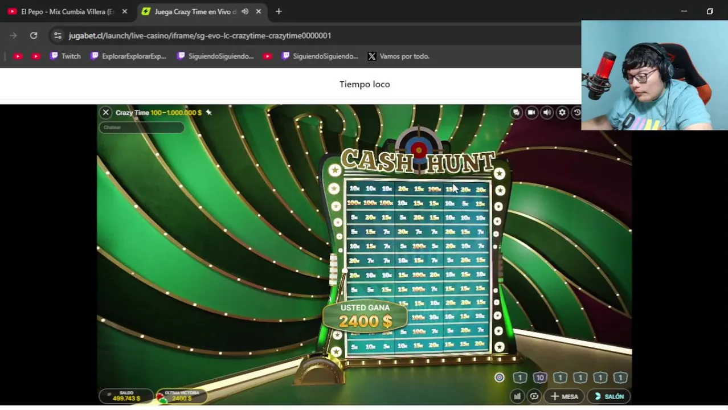Screen dimensions: 728x410
Task: Open the statistics bar chart icon
Action: point(517,396)
